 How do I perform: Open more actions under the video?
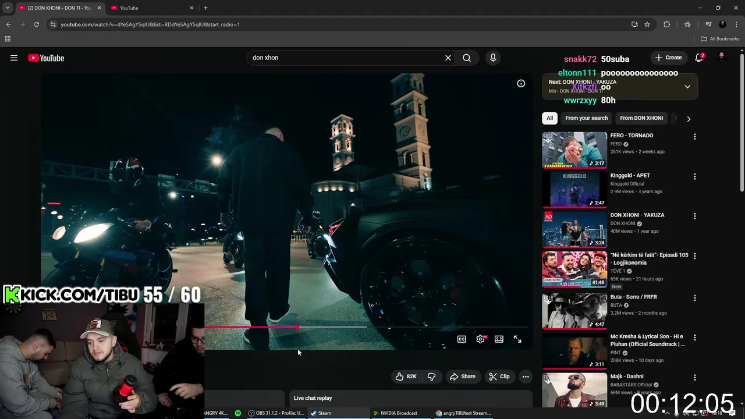(x=526, y=377)
